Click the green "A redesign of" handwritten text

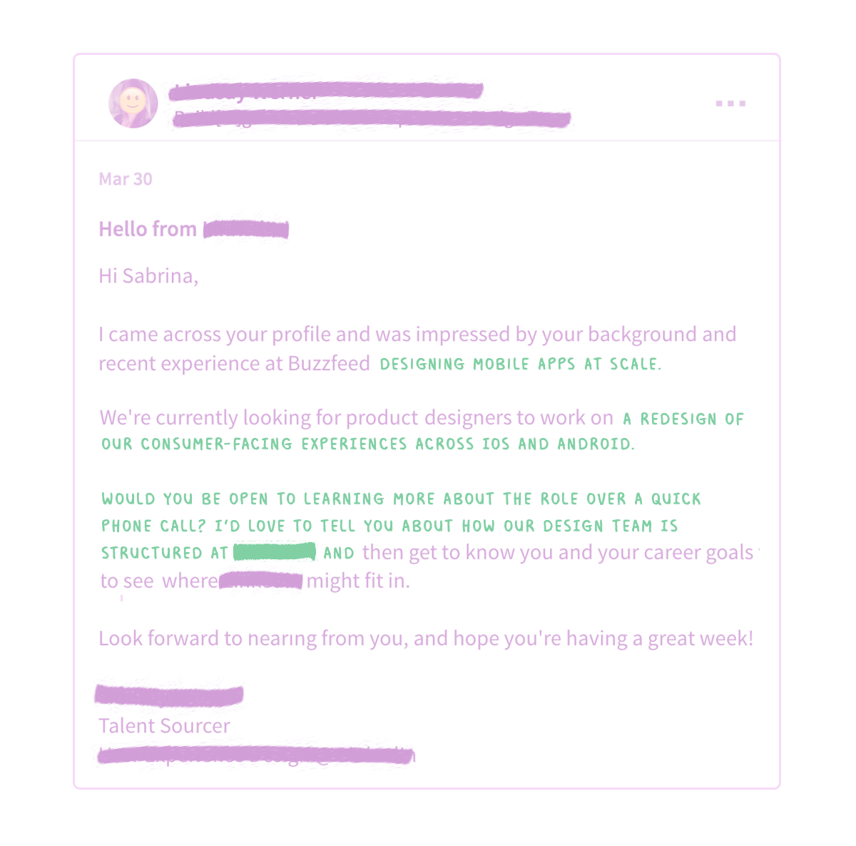pos(683,419)
